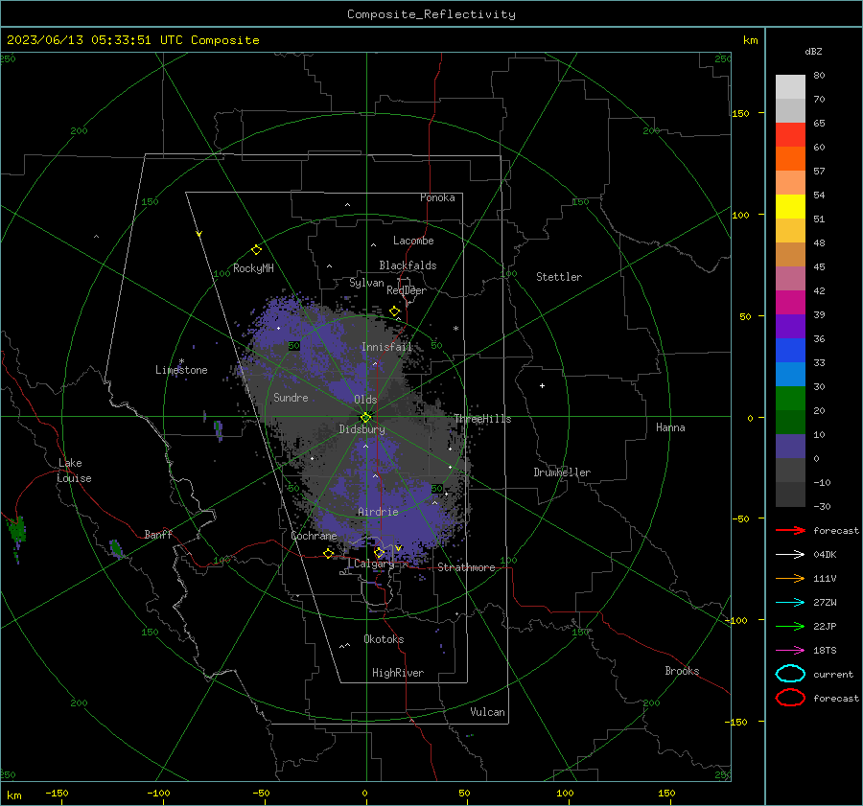Select yellow diamond marker below RedDeer
Screen dimensions: 863x806
pyautogui.click(x=394, y=311)
